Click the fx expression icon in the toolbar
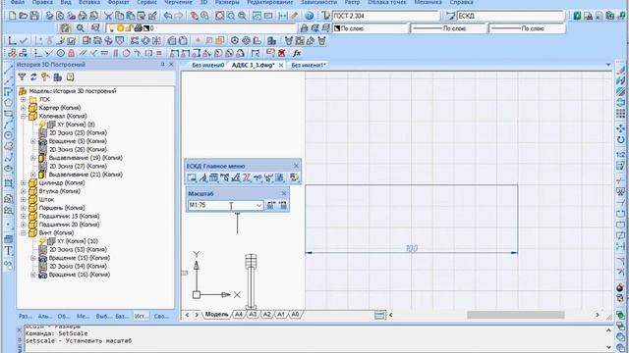The width and height of the screenshot is (629, 353). tap(297, 53)
